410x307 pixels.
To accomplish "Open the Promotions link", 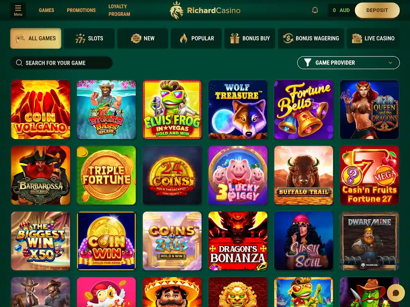I will (x=81, y=10).
